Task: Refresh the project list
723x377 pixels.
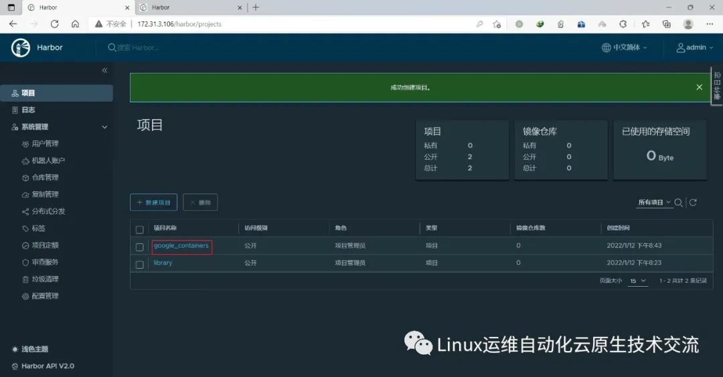Action: (x=693, y=203)
